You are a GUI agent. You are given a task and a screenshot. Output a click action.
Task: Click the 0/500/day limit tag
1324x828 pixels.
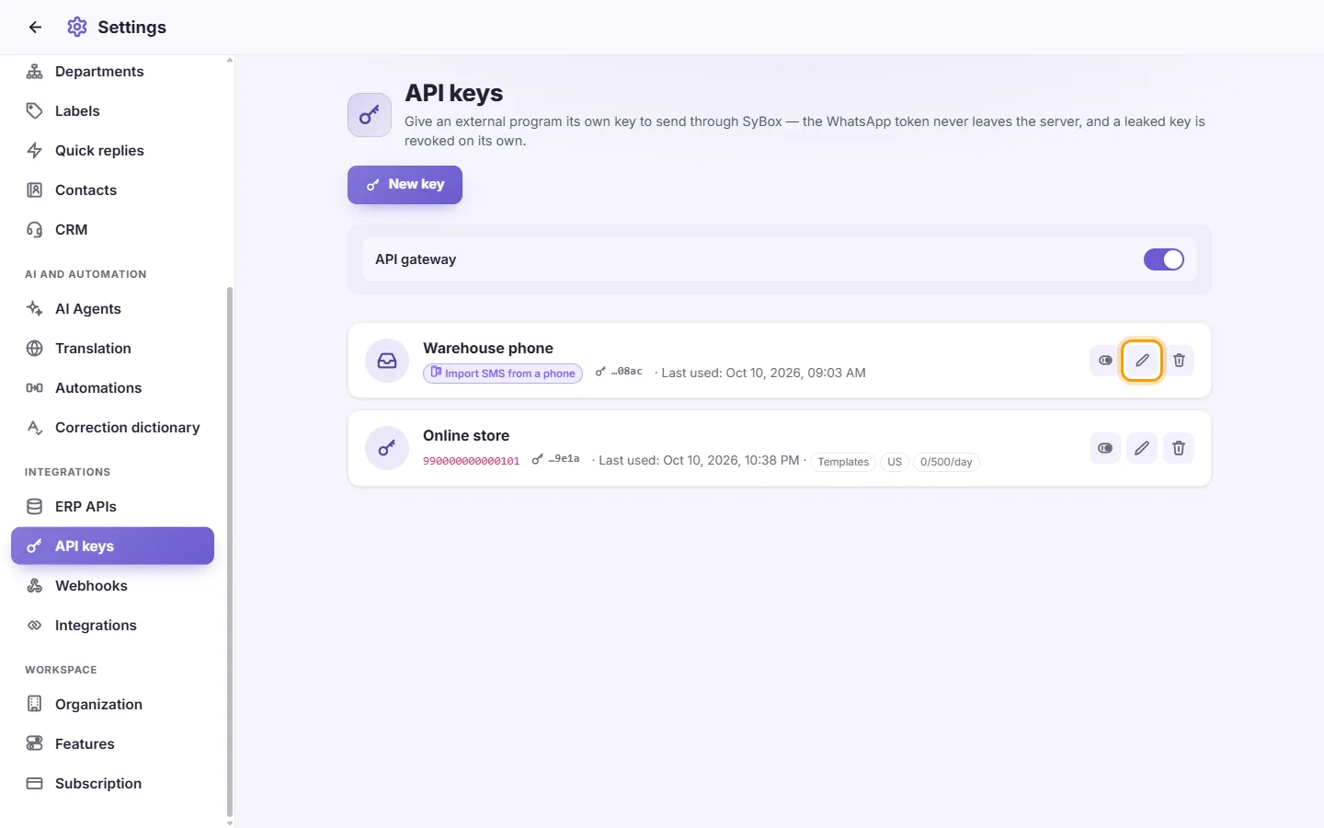click(x=946, y=462)
